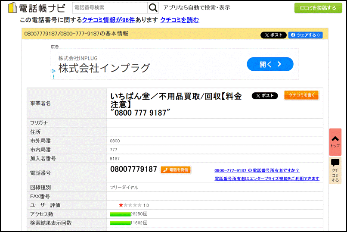Viewport: 347px width, 232px height.
Task: Click the 電話番号所有者ですか？ link
Action: click(257, 170)
